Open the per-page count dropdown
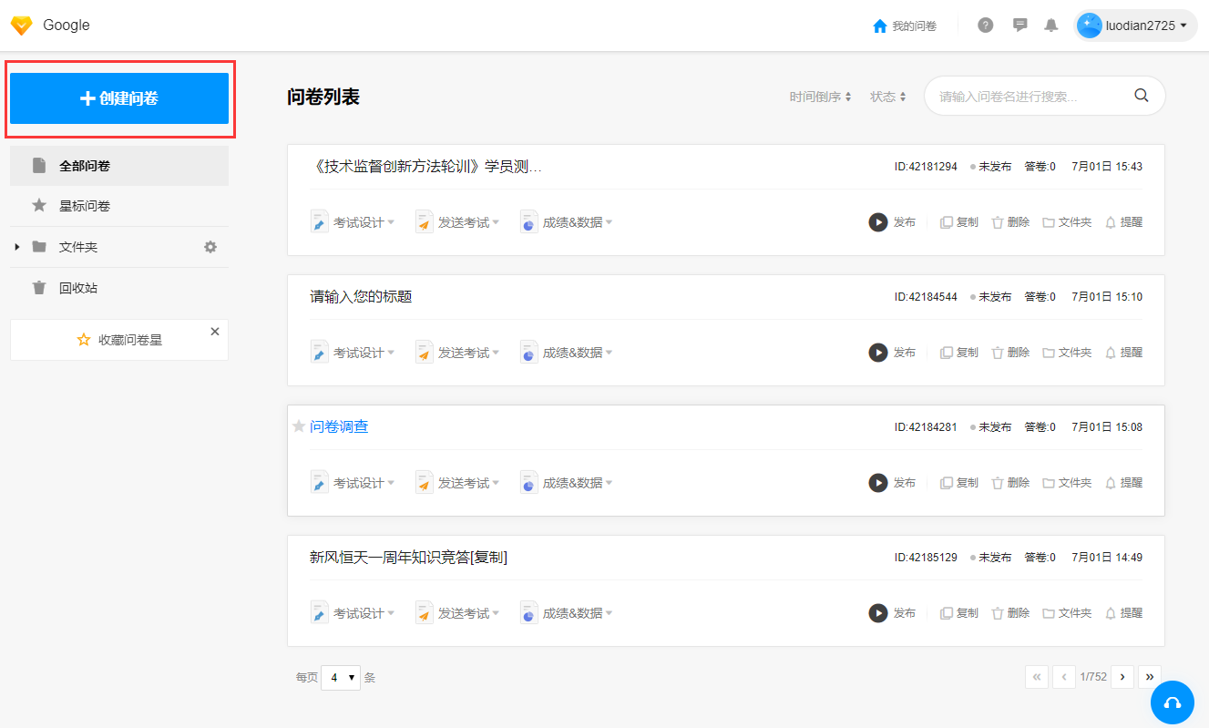The width and height of the screenshot is (1209, 728). [341, 677]
